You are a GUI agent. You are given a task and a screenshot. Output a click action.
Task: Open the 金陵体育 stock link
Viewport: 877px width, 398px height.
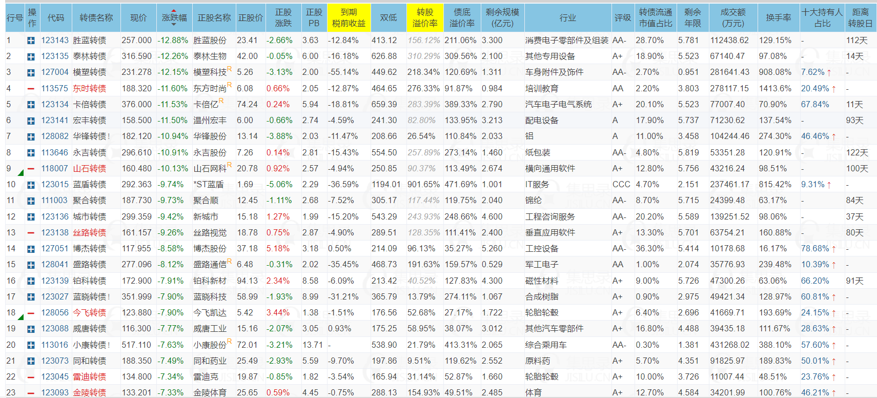pyautogui.click(x=210, y=393)
